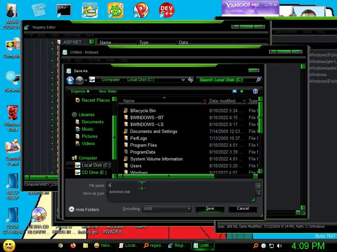Choose the autoexec.bat autocomplete suggestion

click(x=120, y=192)
